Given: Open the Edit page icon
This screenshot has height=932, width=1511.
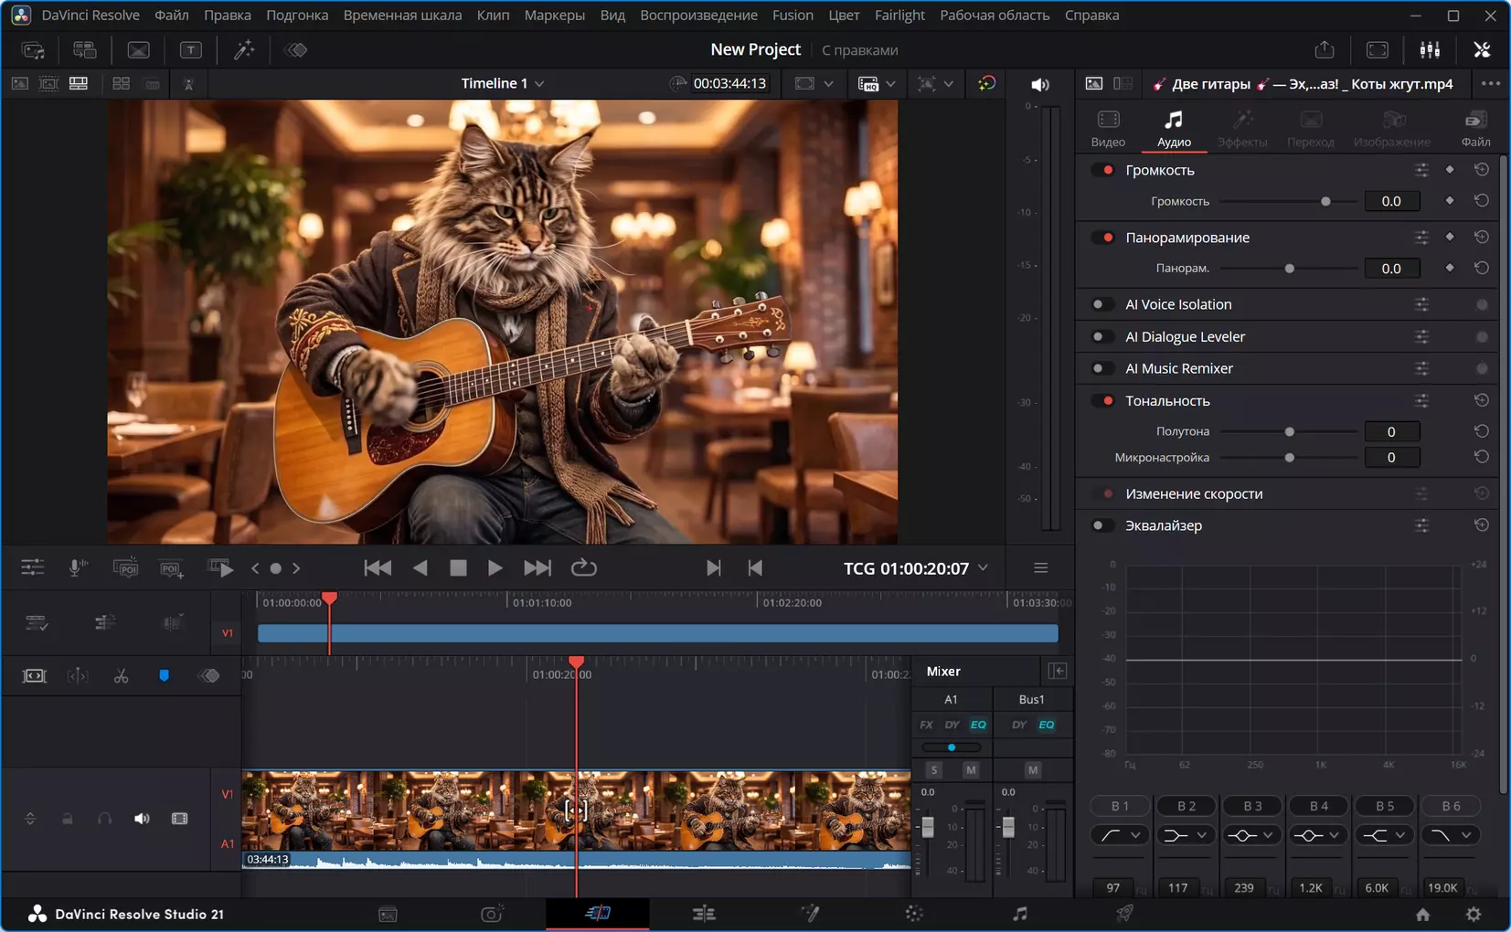Looking at the screenshot, I should [704, 914].
